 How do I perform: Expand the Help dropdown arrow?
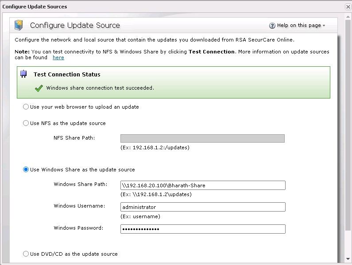pos(324,26)
